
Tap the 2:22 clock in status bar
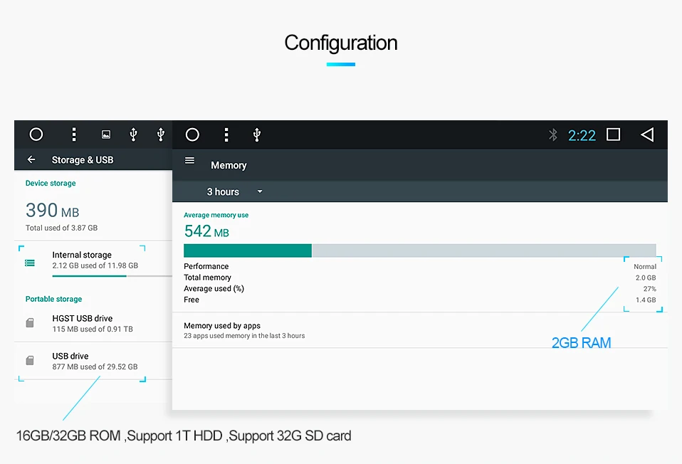pos(582,135)
